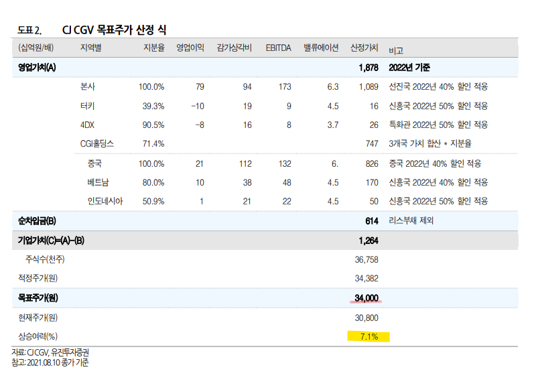Click net debt value '614'
Screen dimensions: 534x392
pyautogui.click(x=372, y=221)
